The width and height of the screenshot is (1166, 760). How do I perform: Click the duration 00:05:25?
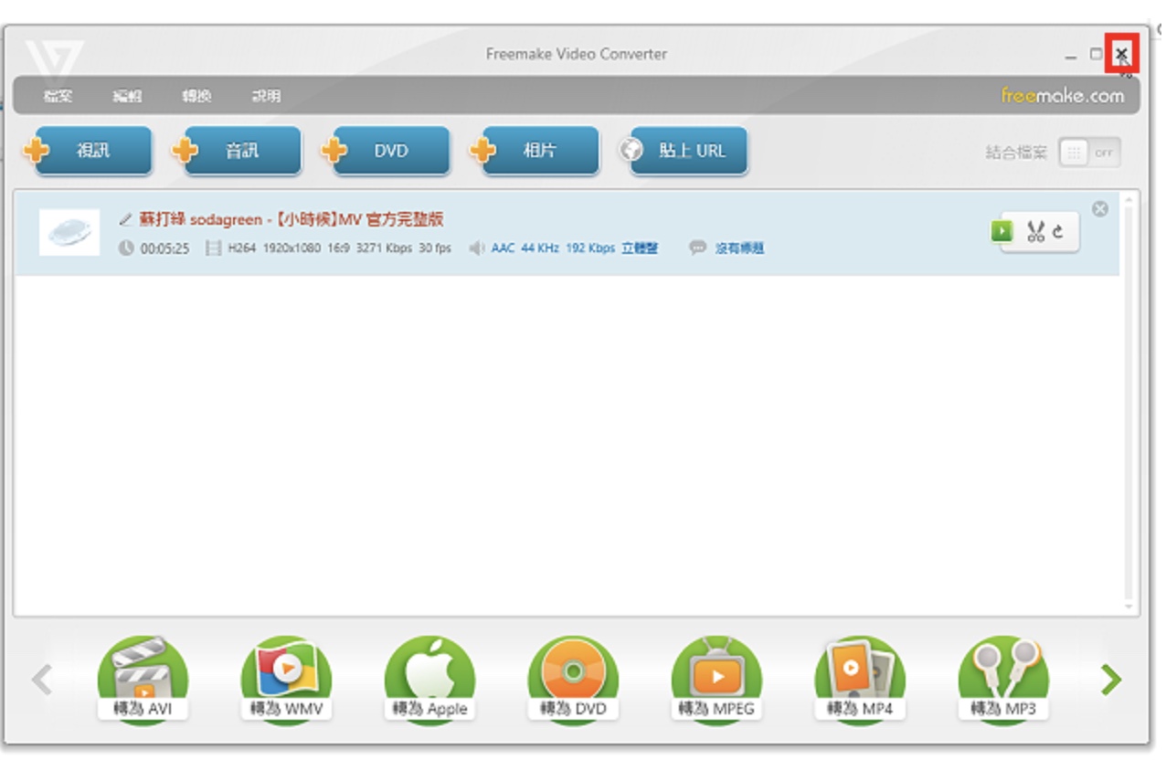coord(164,248)
